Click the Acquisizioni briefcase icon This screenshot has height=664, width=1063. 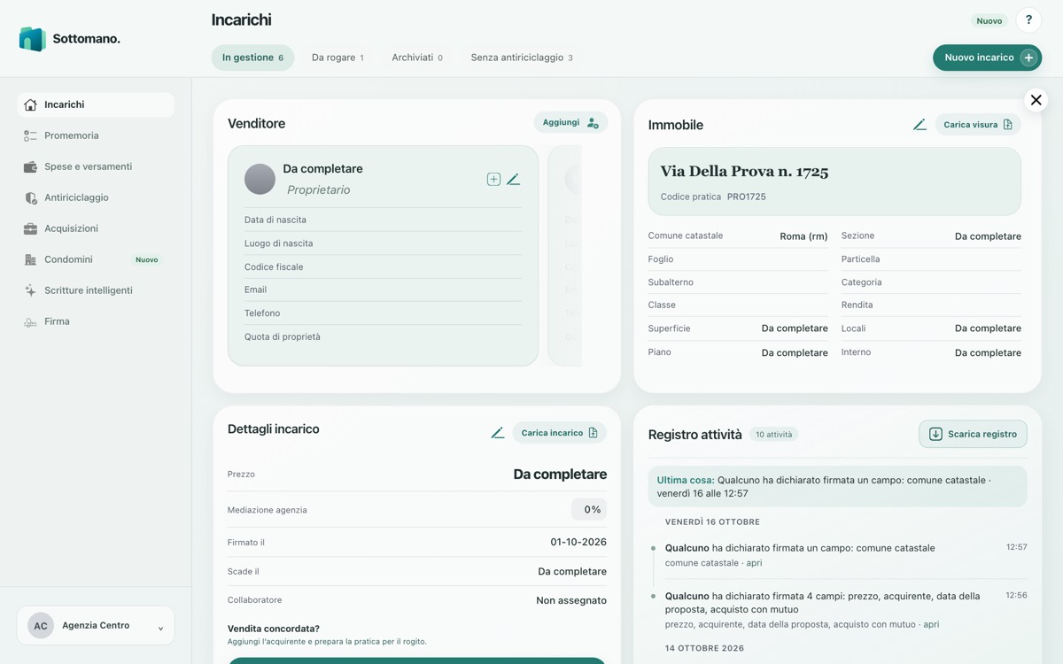pyautogui.click(x=30, y=228)
